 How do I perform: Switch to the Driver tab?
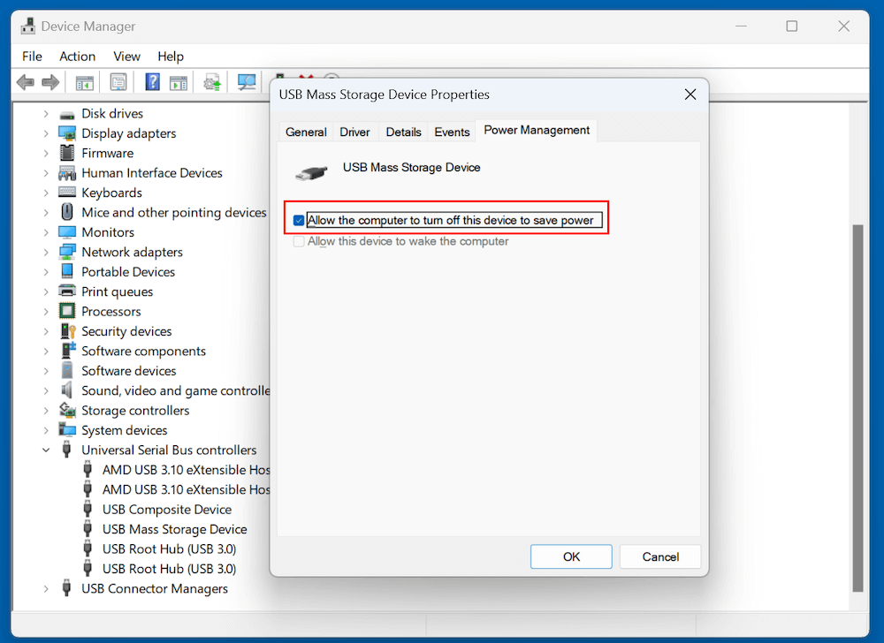(x=354, y=132)
